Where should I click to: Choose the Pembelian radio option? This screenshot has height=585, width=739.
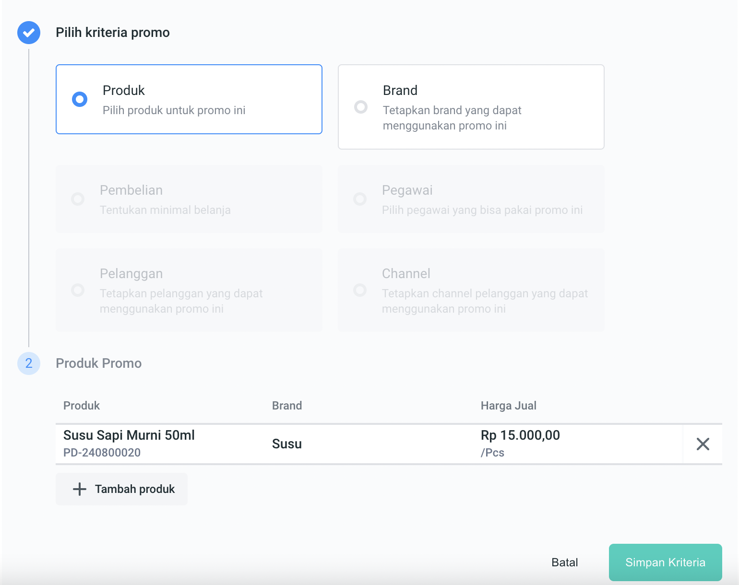click(x=78, y=199)
